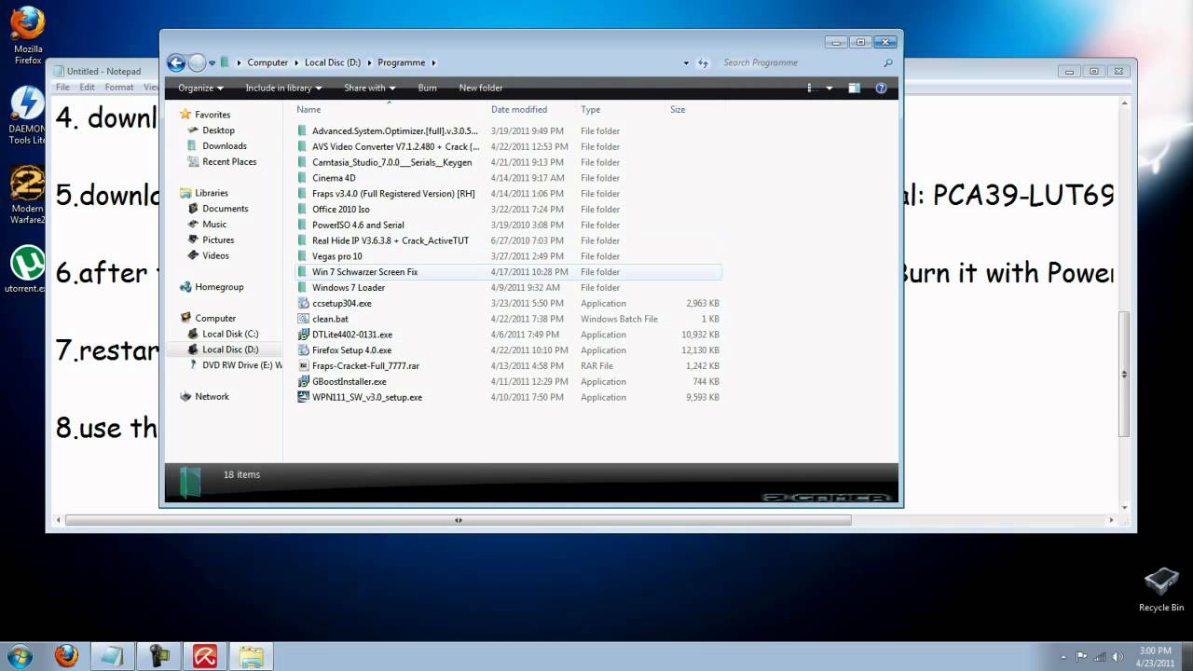Select WPN111_SW_v3.0_setup.exe file icon
Viewport: 1193px width, 671px height.
pos(302,397)
